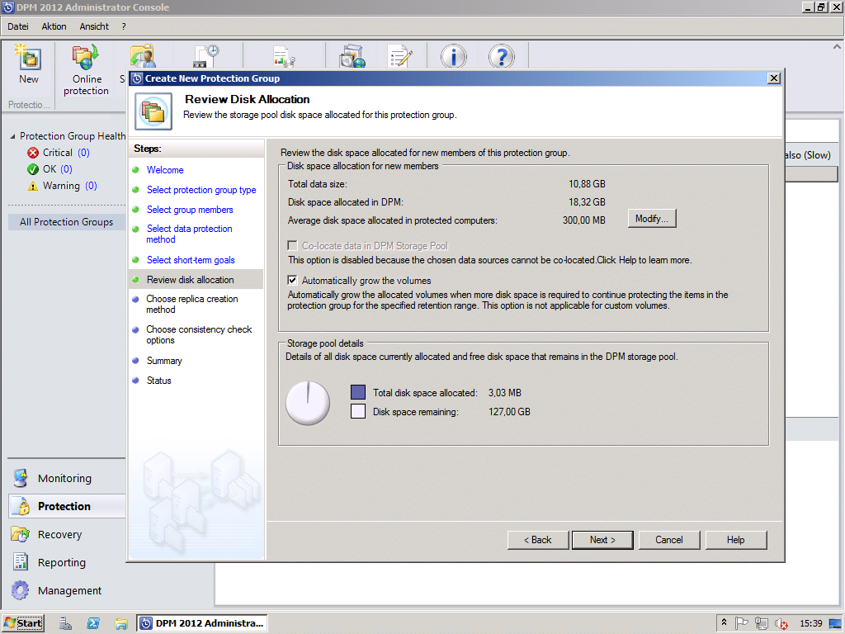Click the 15:39 clock in system tray
This screenshot has height=634, width=845.
(810, 623)
